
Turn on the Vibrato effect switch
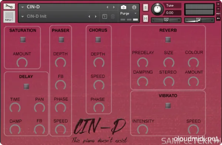click(168, 106)
